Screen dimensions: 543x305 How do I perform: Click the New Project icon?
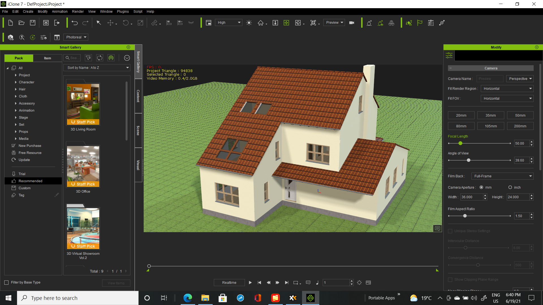[x=10, y=23]
